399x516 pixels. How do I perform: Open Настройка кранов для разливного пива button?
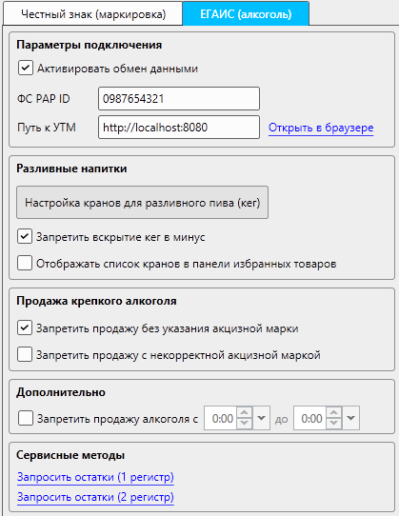tap(142, 203)
